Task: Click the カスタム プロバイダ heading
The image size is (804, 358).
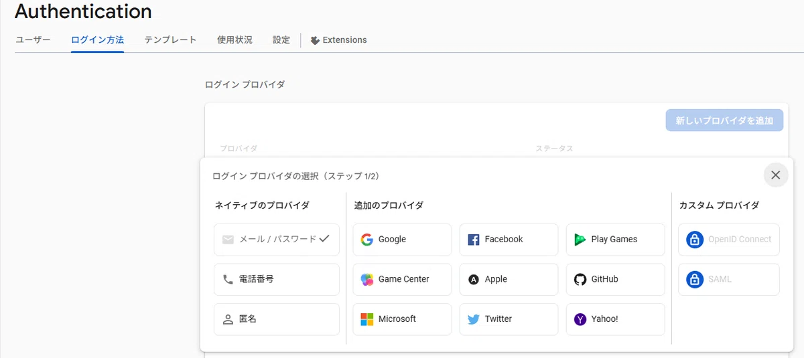Action: 719,205
